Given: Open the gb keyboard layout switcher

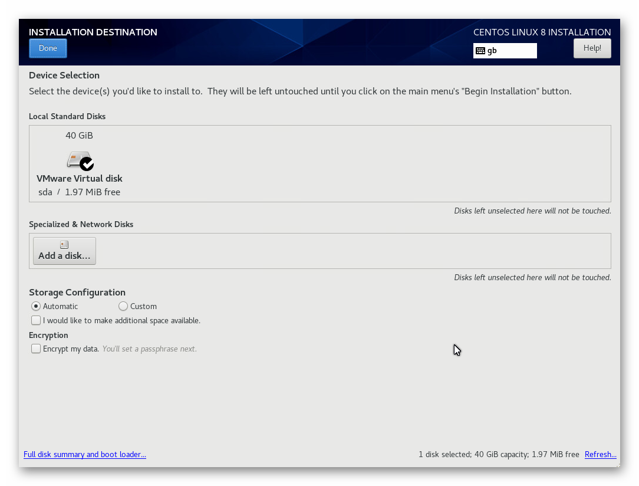Looking at the screenshot, I should pos(505,51).
